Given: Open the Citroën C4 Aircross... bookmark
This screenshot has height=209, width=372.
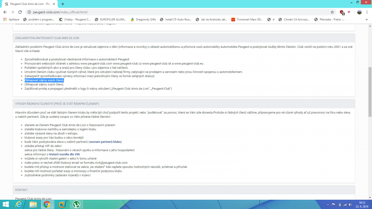Looking at the screenshot, I should pos(294,19).
